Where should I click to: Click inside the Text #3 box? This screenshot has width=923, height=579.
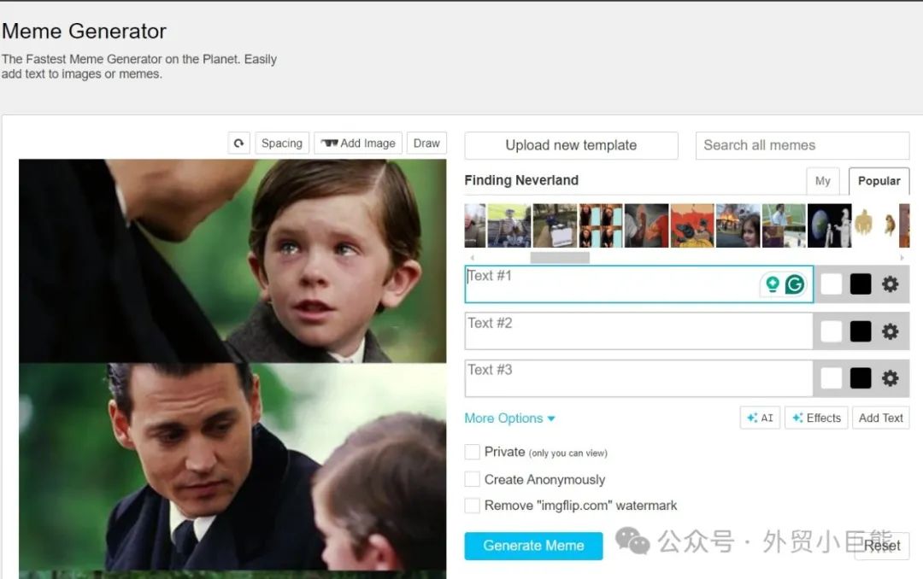coord(638,378)
